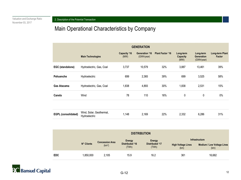241x180 pixels.
Task: Click the 'Long-term Plant Factor' column header
Action: (x=219, y=55)
